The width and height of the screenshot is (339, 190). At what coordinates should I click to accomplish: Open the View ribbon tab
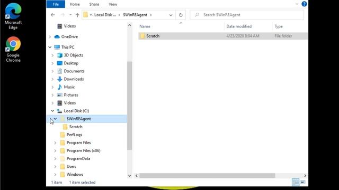pyautogui.click(x=113, y=4)
